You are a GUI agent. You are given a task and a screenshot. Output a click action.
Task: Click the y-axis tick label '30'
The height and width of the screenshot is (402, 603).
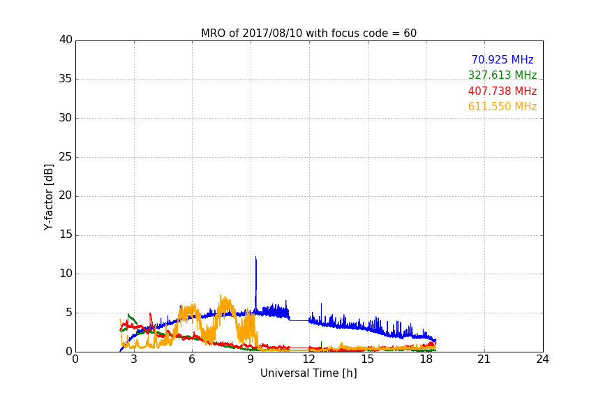(x=66, y=118)
